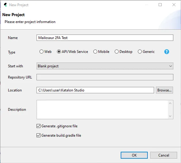Click the Repository URL text field
Screen dimensions: 181x163
tap(105, 77)
